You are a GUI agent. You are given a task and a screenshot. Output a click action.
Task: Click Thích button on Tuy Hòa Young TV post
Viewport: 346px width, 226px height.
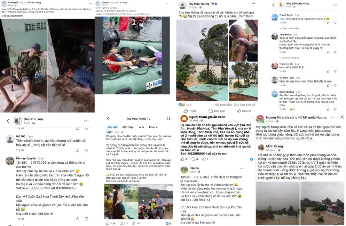[190, 111]
